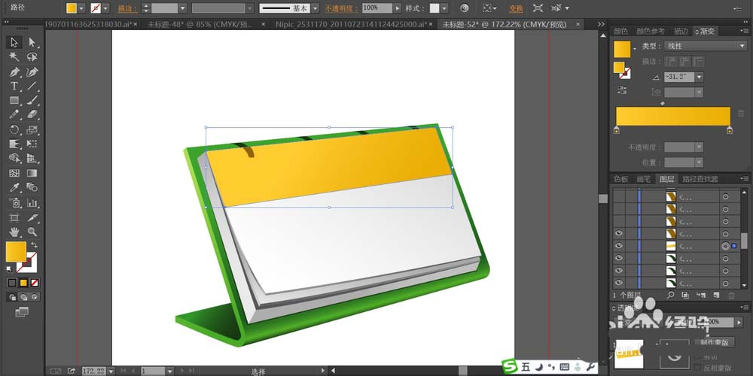Open the 样式 graphic style dropdown
This screenshot has width=753, height=376.
[x=444, y=8]
